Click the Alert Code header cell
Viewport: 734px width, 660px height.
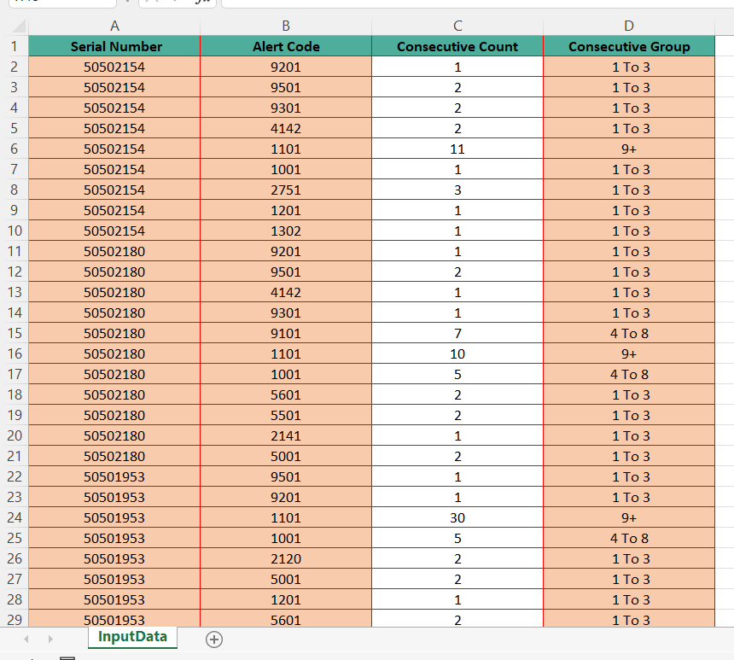286,46
